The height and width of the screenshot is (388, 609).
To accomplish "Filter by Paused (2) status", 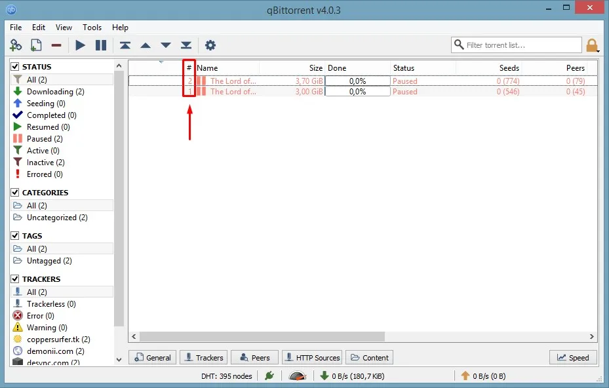I will coord(45,139).
